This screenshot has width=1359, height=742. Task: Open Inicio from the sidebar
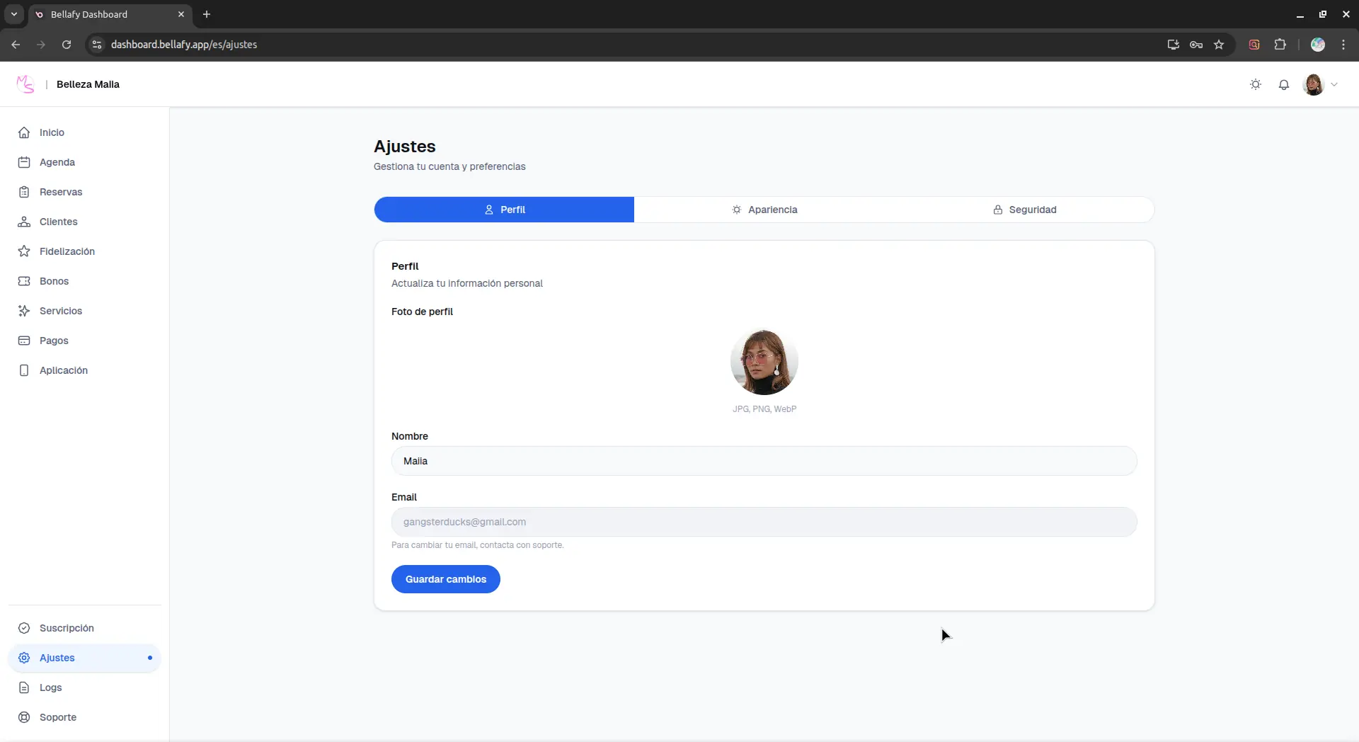click(x=50, y=132)
